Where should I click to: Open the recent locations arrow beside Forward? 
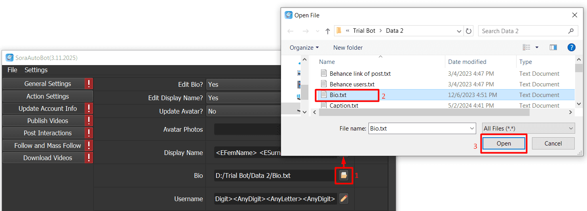(317, 31)
